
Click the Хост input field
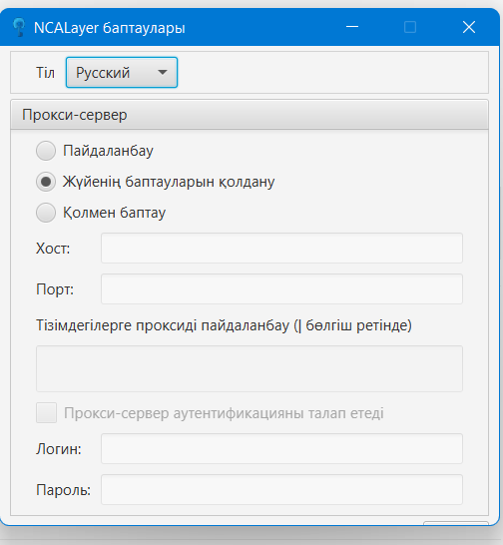(281, 248)
